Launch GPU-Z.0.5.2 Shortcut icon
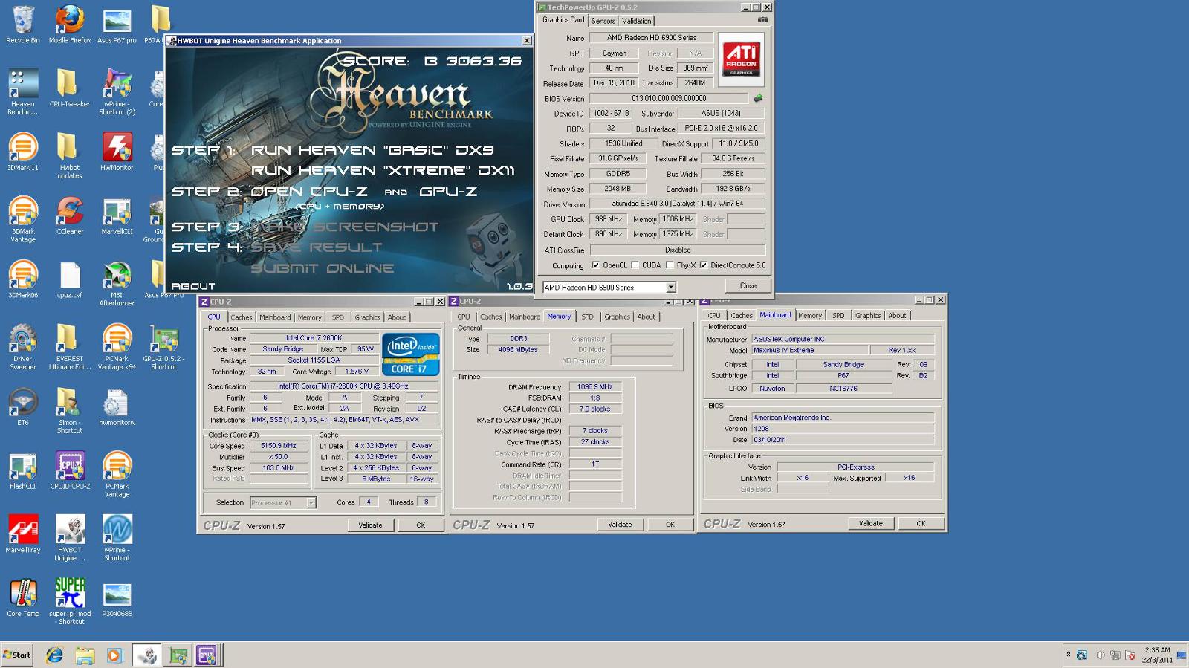1189x668 pixels. [163, 347]
